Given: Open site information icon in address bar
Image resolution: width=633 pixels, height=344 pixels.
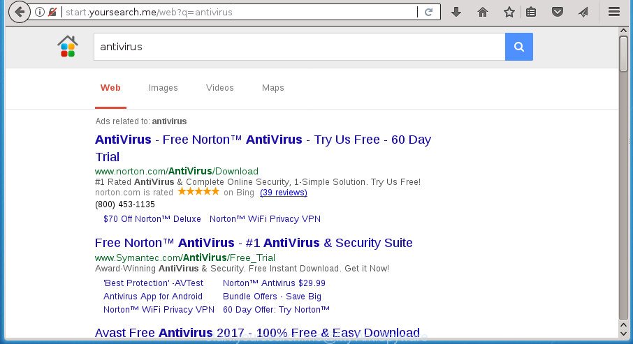Looking at the screenshot, I should [40, 12].
